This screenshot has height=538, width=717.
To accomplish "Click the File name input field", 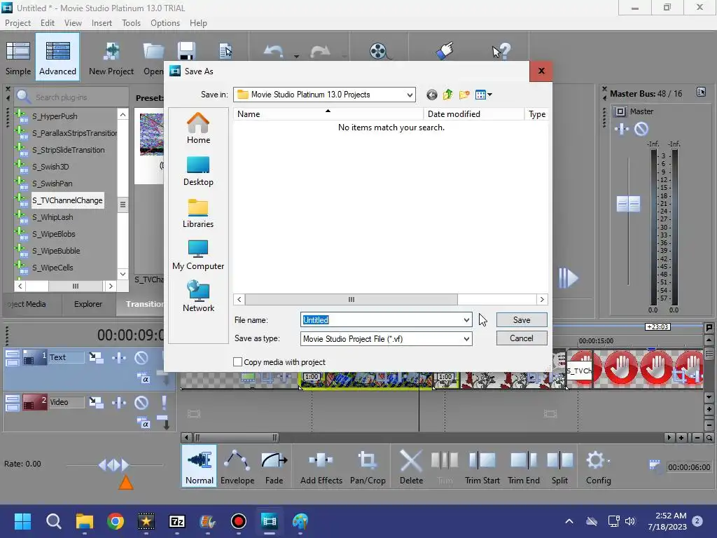I will click(386, 319).
